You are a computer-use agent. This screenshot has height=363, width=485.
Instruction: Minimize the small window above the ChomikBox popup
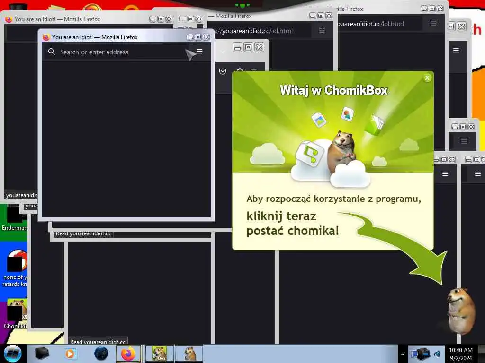pos(238,47)
